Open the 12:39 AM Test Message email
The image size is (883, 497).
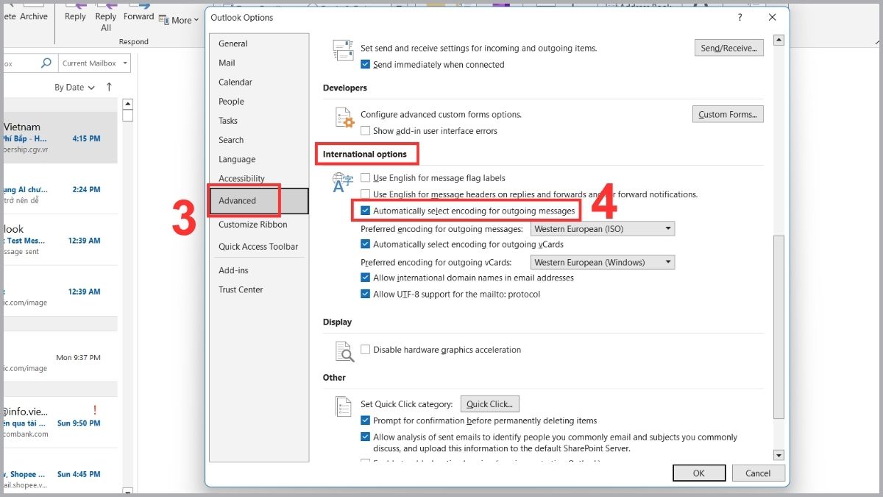pyautogui.click(x=59, y=240)
